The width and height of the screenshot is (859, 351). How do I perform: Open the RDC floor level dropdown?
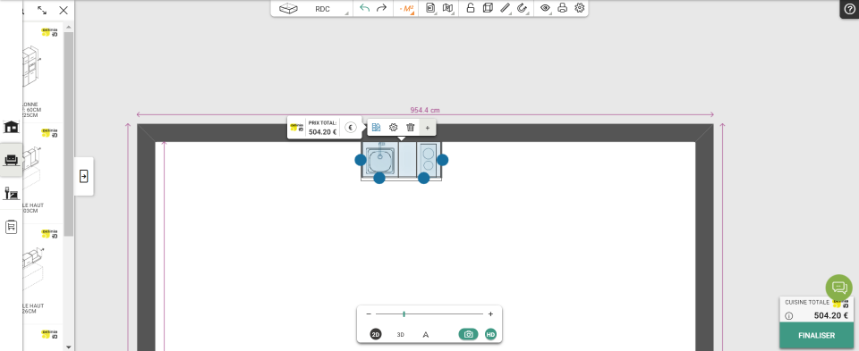pos(323,9)
